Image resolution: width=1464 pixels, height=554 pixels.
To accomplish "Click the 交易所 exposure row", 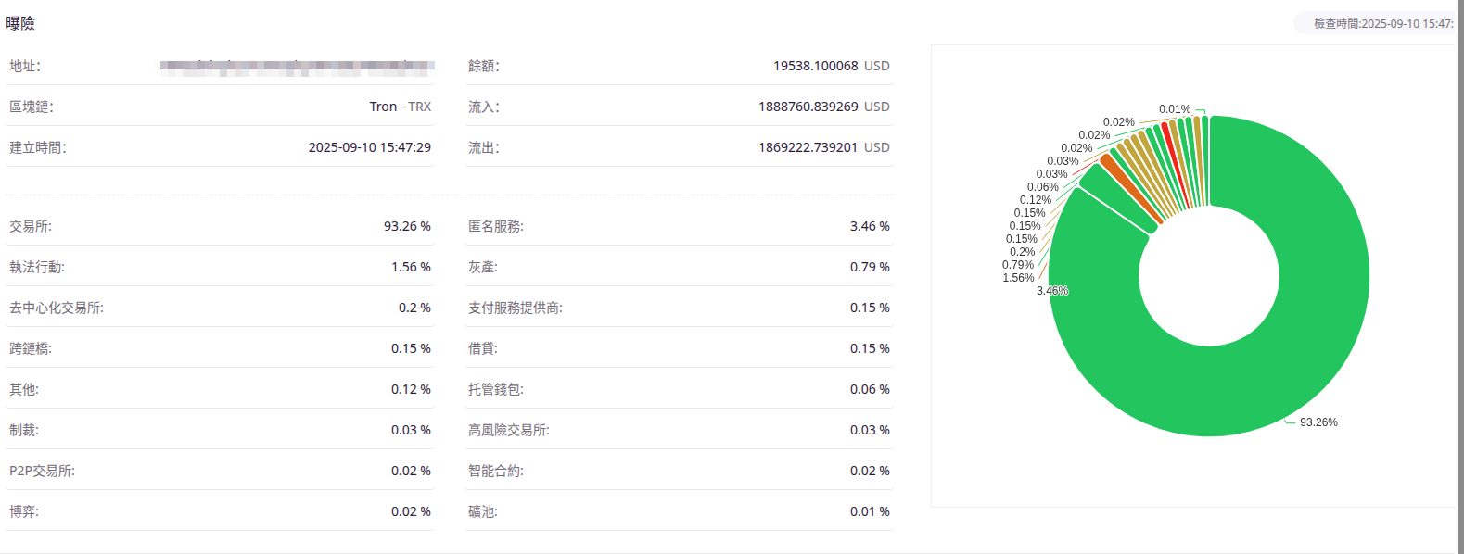I will point(220,226).
